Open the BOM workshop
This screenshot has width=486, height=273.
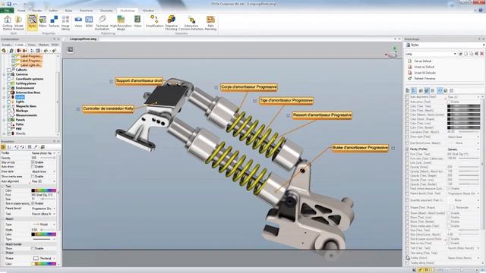click(89, 22)
